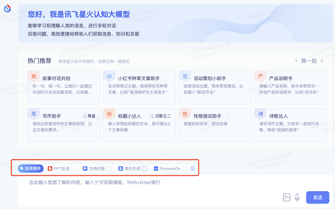Click the description 根据你的名字，测试性格
This screenshot has width=335, height=209.
pyautogui.click(x=205, y=124)
